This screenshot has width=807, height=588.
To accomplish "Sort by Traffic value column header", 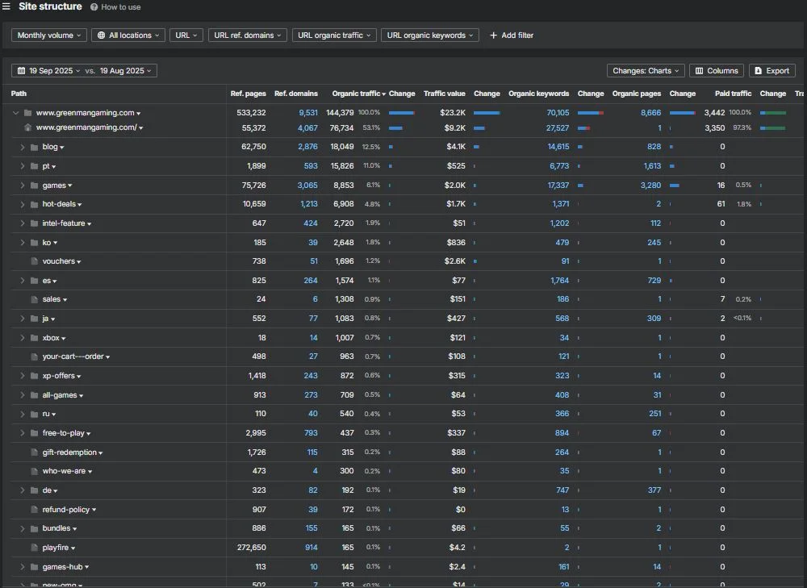I will pyautogui.click(x=444, y=94).
